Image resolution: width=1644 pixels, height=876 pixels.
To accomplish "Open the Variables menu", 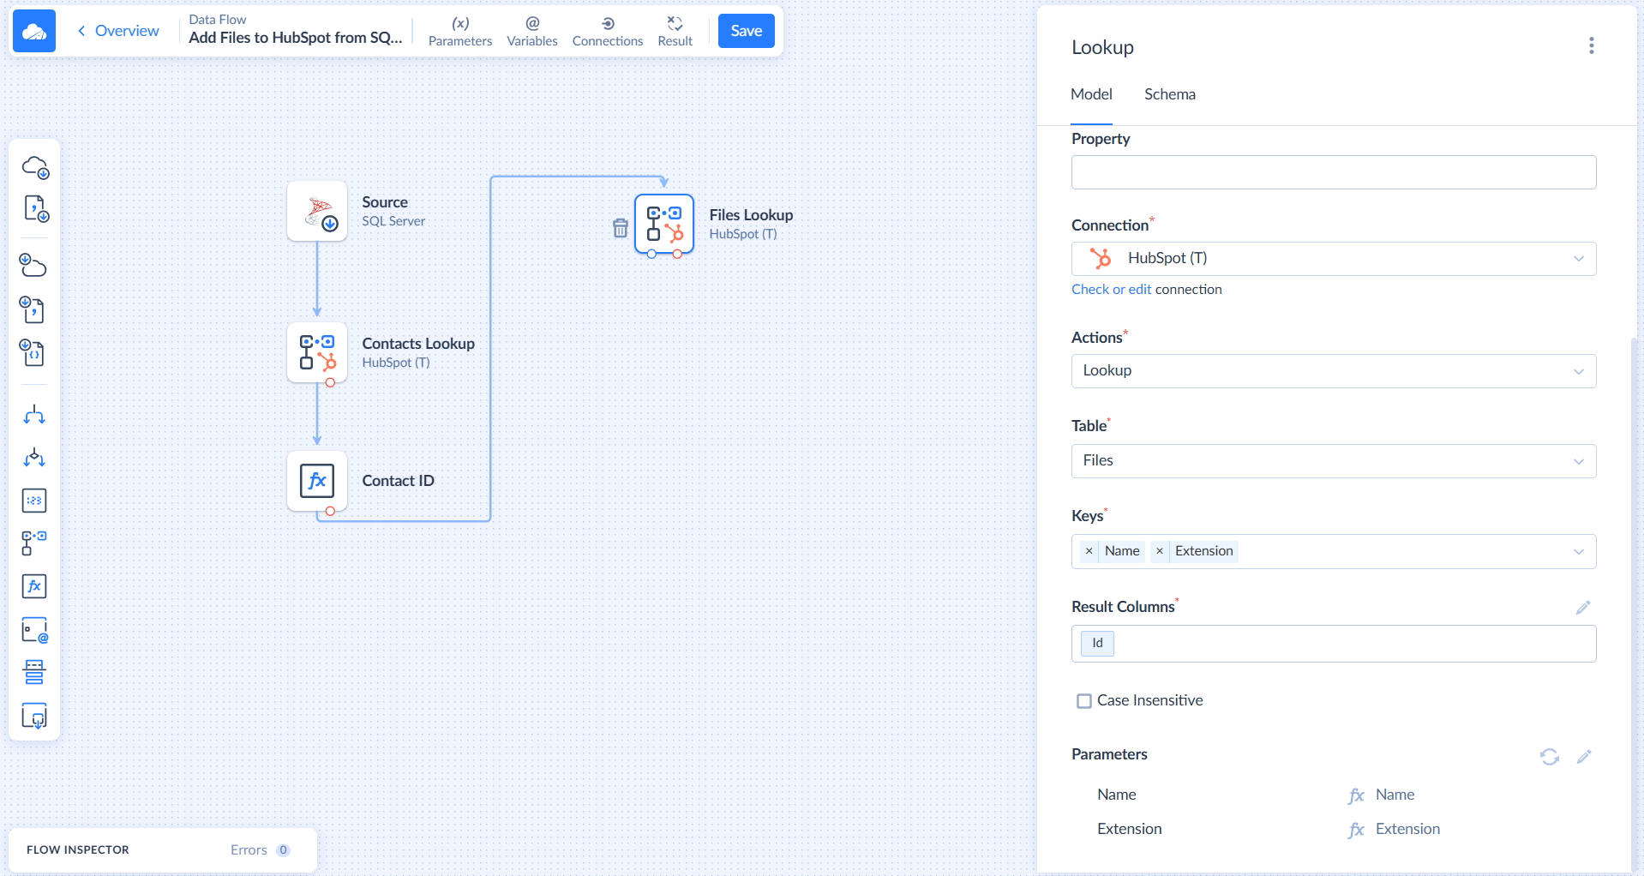I will point(531,31).
